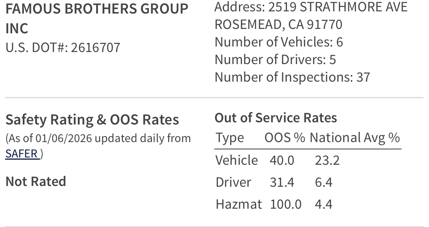
Task: Click the ROSEMEAD, CA 91770 line
Action: [x=278, y=25]
